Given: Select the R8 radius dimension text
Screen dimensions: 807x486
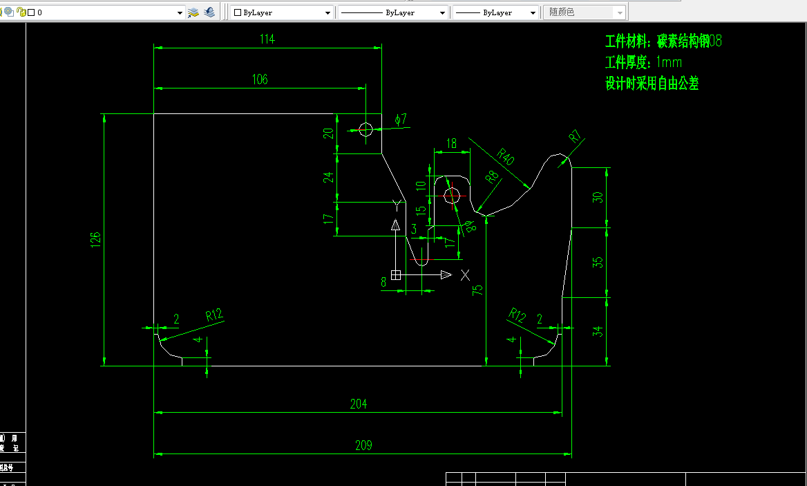Looking at the screenshot, I should pyautogui.click(x=492, y=176).
